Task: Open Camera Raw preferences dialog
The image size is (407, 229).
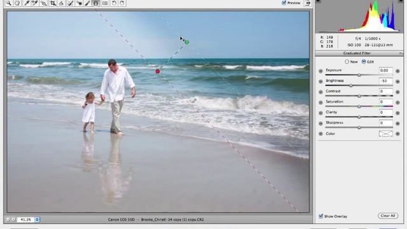Action: point(105,3)
